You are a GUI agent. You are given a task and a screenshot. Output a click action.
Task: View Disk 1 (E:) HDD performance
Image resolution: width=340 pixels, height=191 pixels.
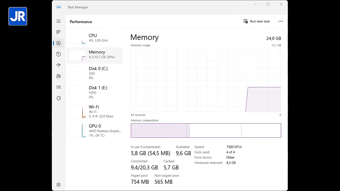[95, 92]
